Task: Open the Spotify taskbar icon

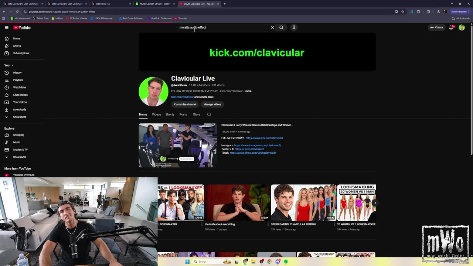Action: [286, 262]
